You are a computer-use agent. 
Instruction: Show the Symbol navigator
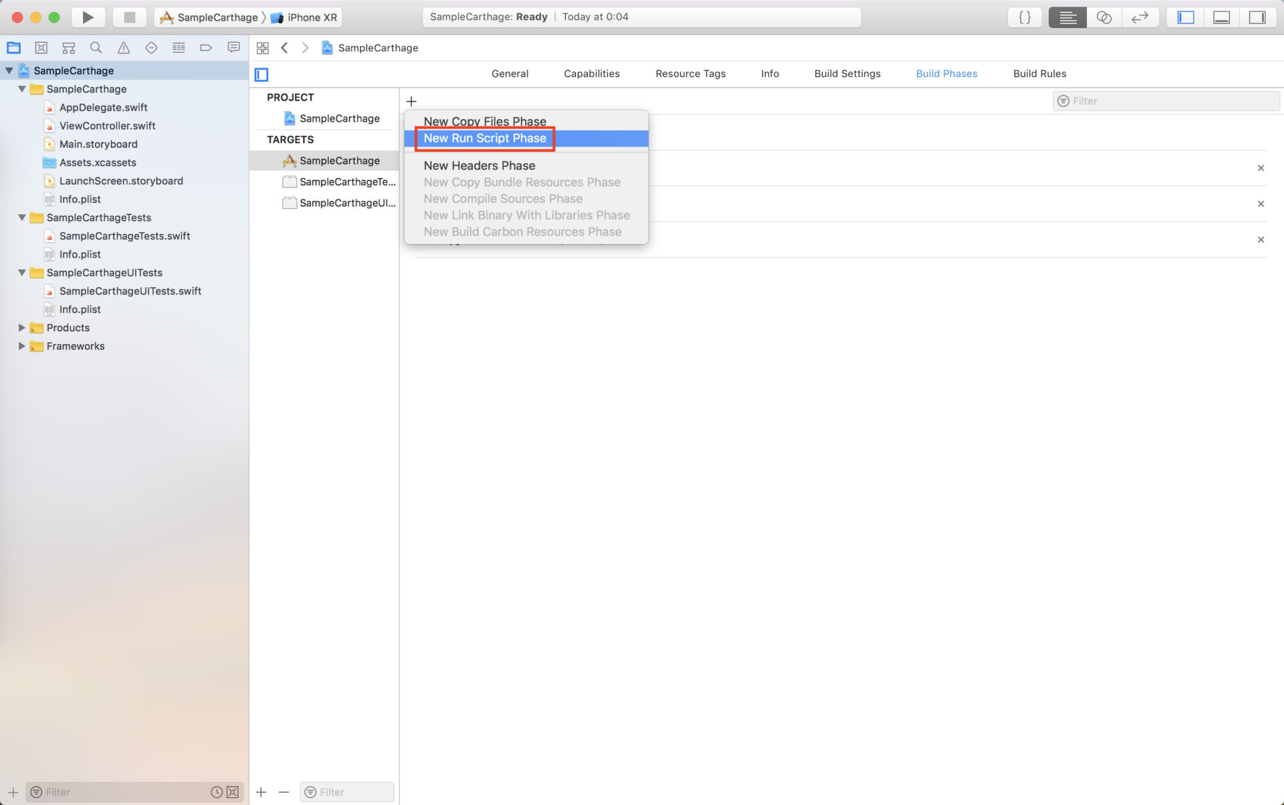pos(68,48)
